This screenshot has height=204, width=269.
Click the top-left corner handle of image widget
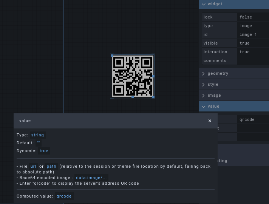(x=112, y=56)
